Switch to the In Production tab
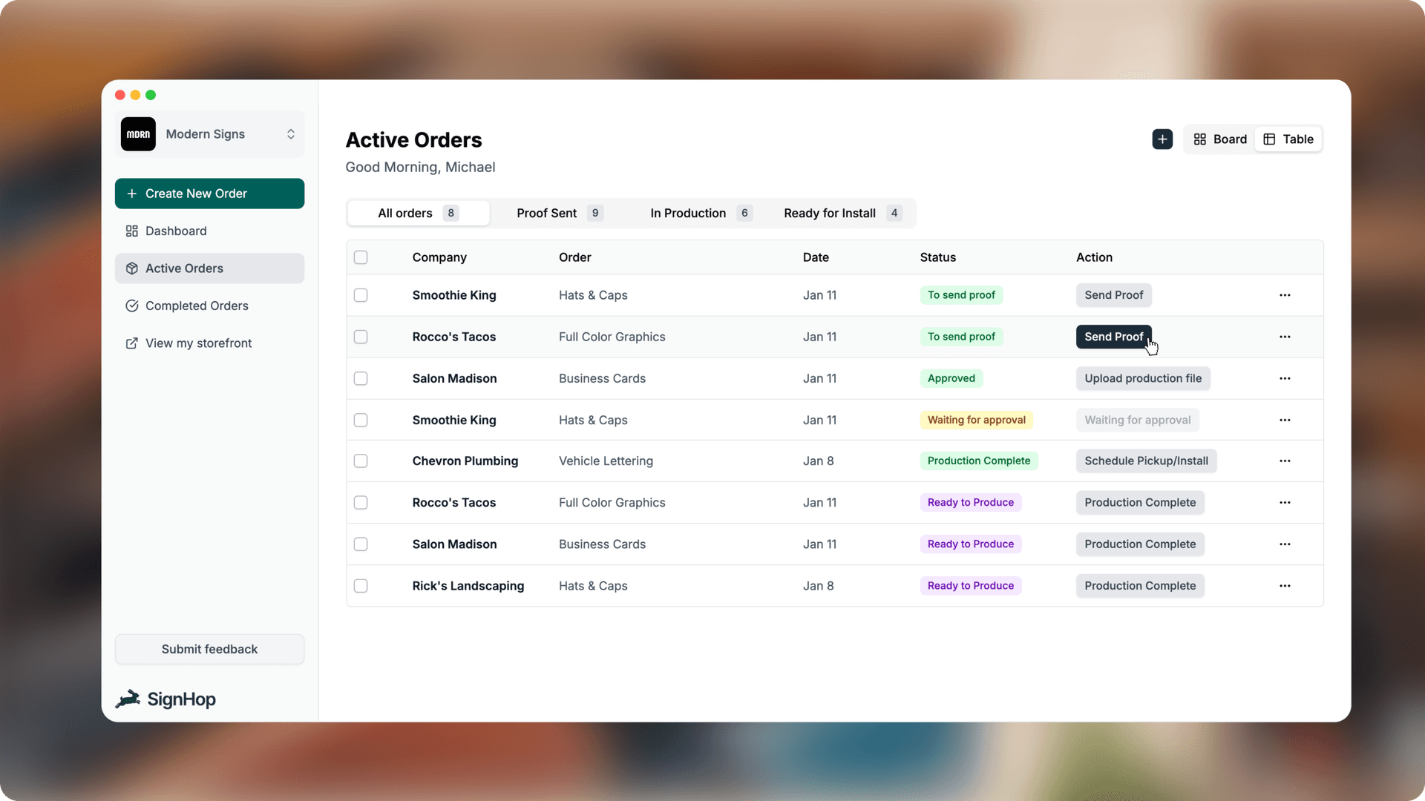 701,213
